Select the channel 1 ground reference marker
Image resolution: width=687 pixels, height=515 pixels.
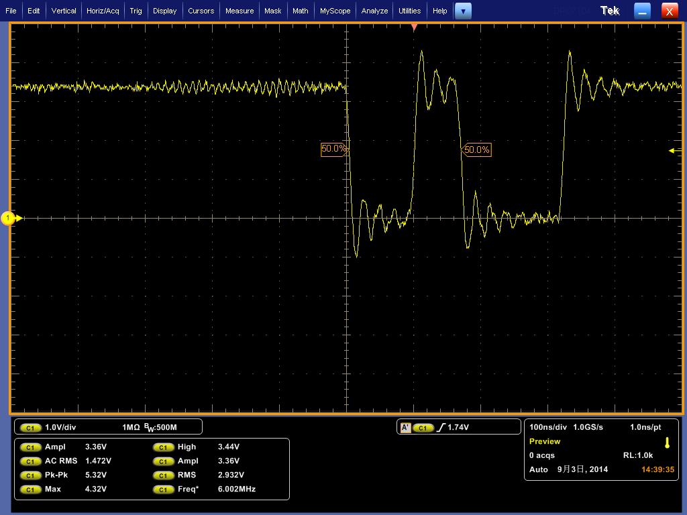(8, 218)
